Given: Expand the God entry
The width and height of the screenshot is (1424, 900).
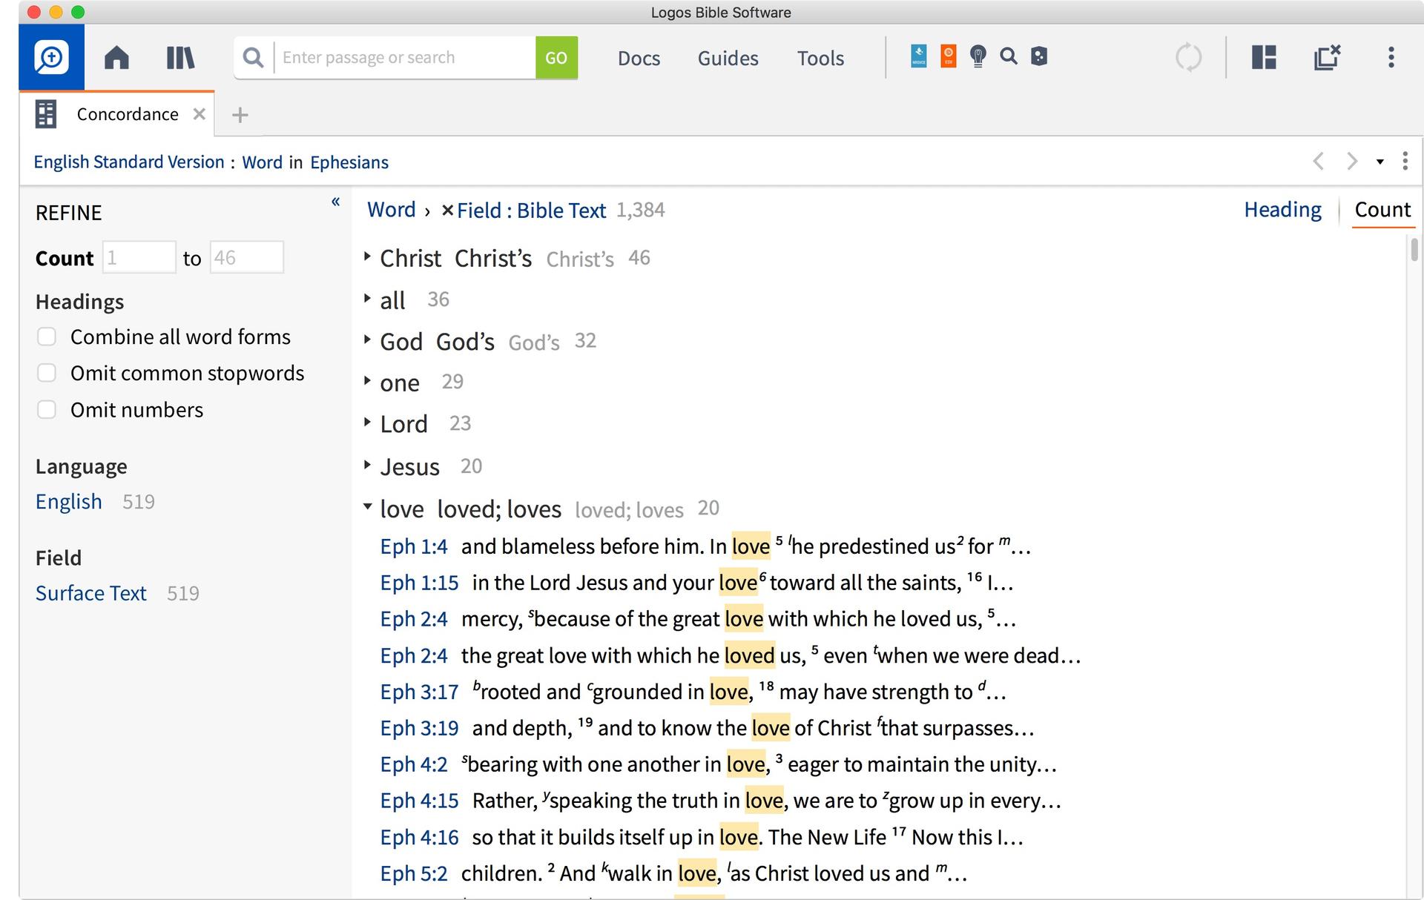Looking at the screenshot, I should [x=367, y=340].
